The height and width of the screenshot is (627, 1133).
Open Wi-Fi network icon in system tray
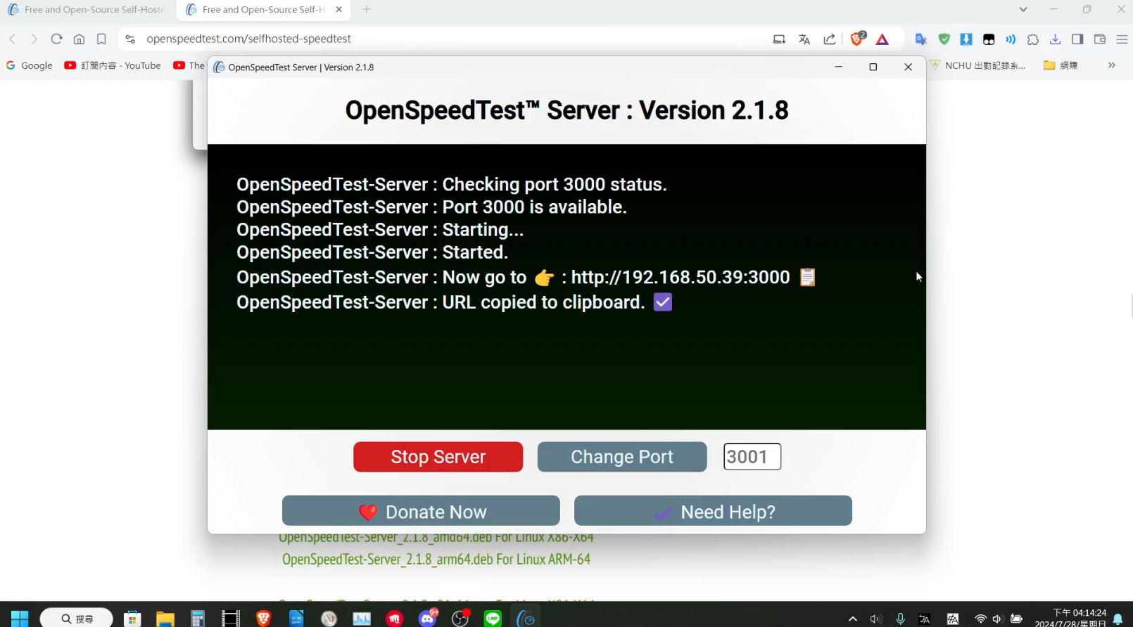pos(980,619)
